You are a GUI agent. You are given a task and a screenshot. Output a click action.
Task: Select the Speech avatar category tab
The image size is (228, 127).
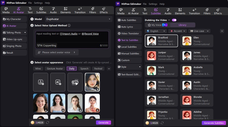[84, 69]
